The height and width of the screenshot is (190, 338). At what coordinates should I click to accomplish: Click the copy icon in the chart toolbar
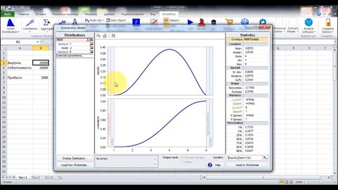98,36
